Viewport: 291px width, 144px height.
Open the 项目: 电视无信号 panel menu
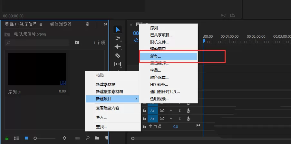click(41, 24)
